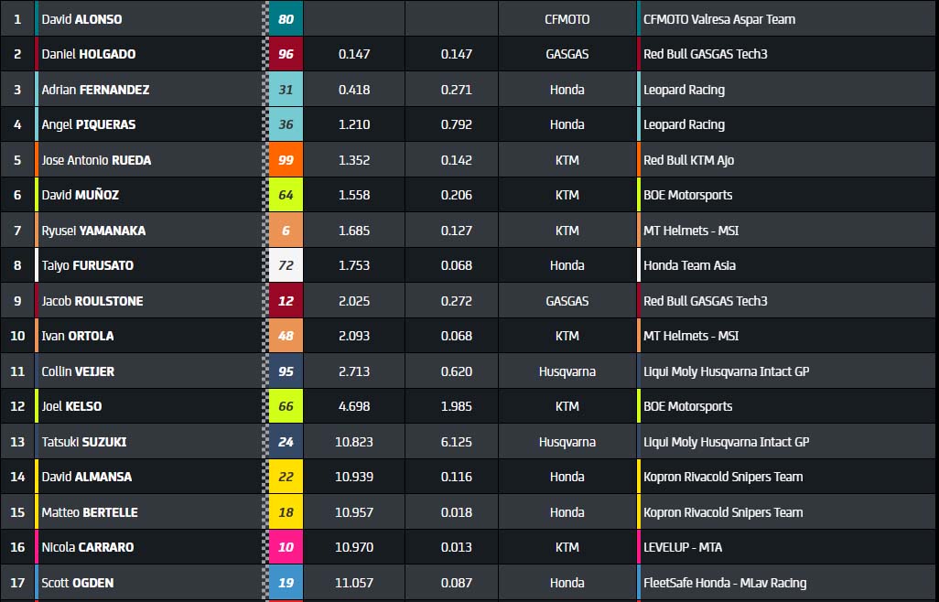The height and width of the screenshot is (602, 939).
Task: Select the orange number 99 badge
Action: click(x=286, y=160)
